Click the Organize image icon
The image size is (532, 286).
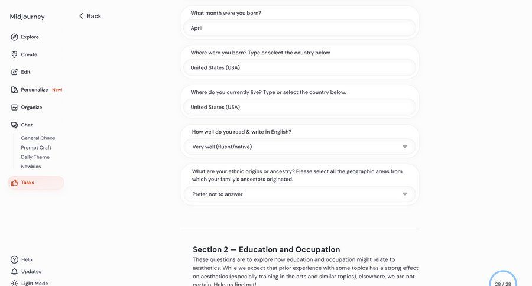tap(14, 108)
